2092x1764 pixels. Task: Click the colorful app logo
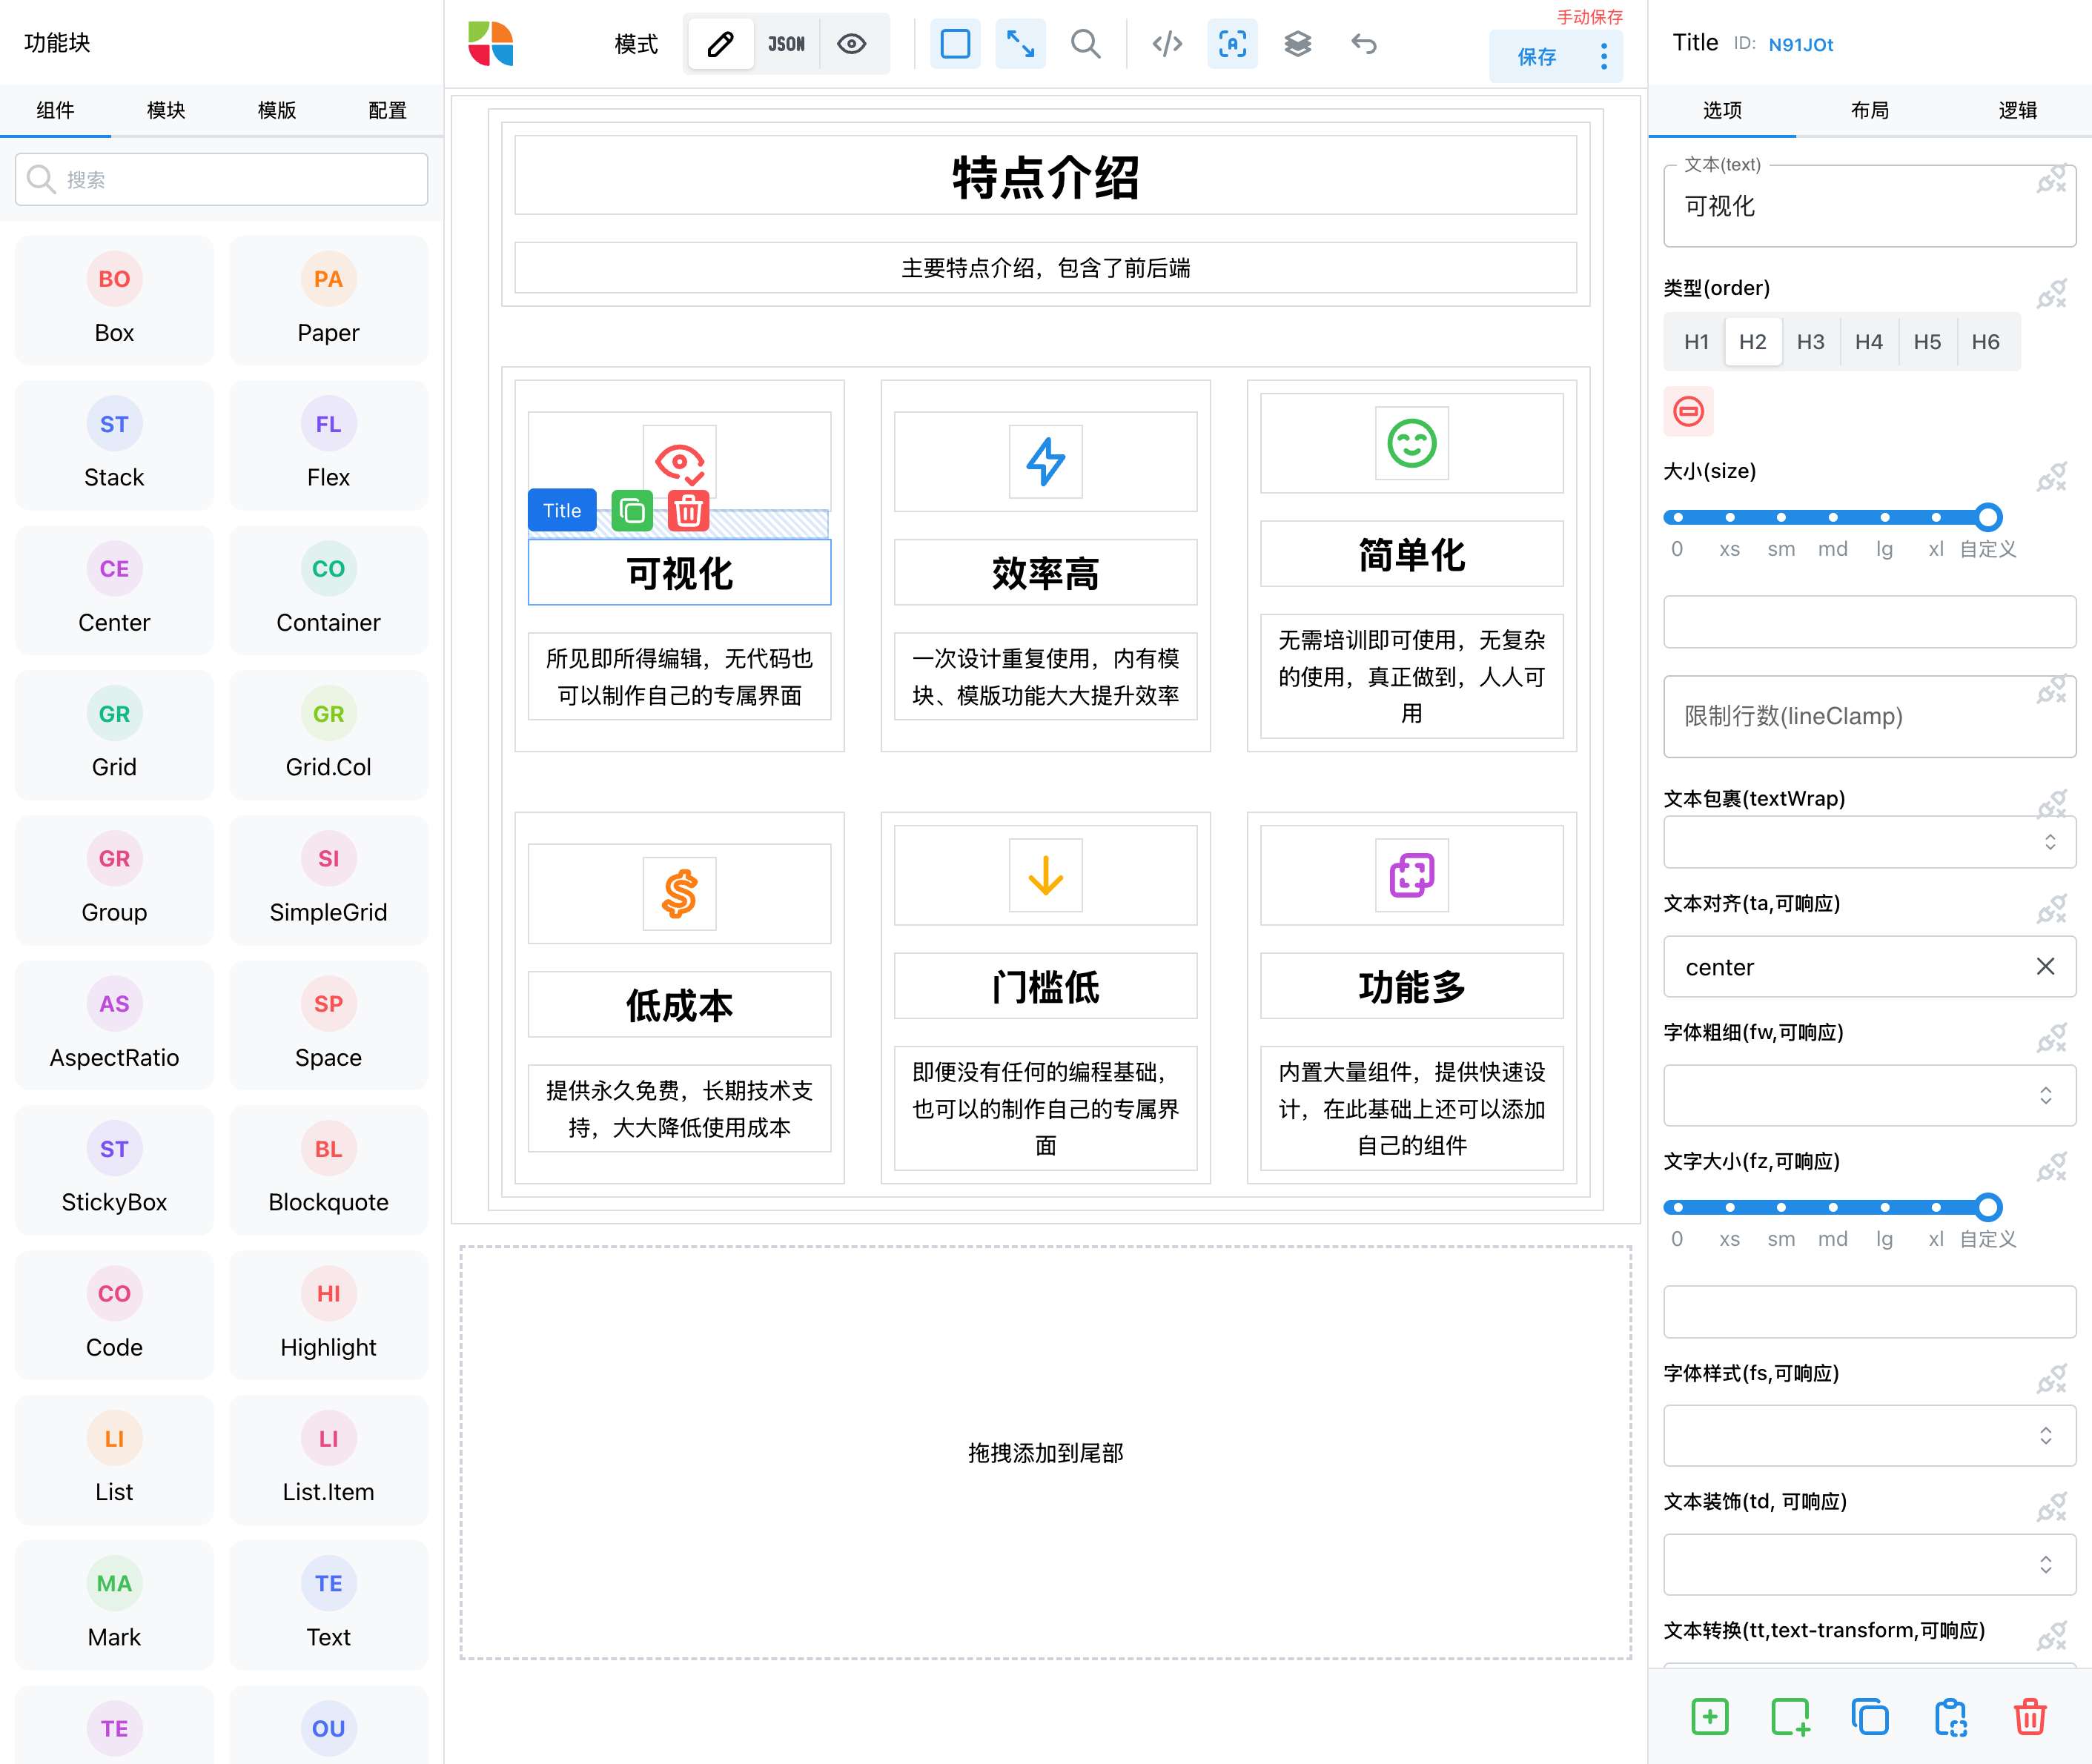tap(491, 44)
